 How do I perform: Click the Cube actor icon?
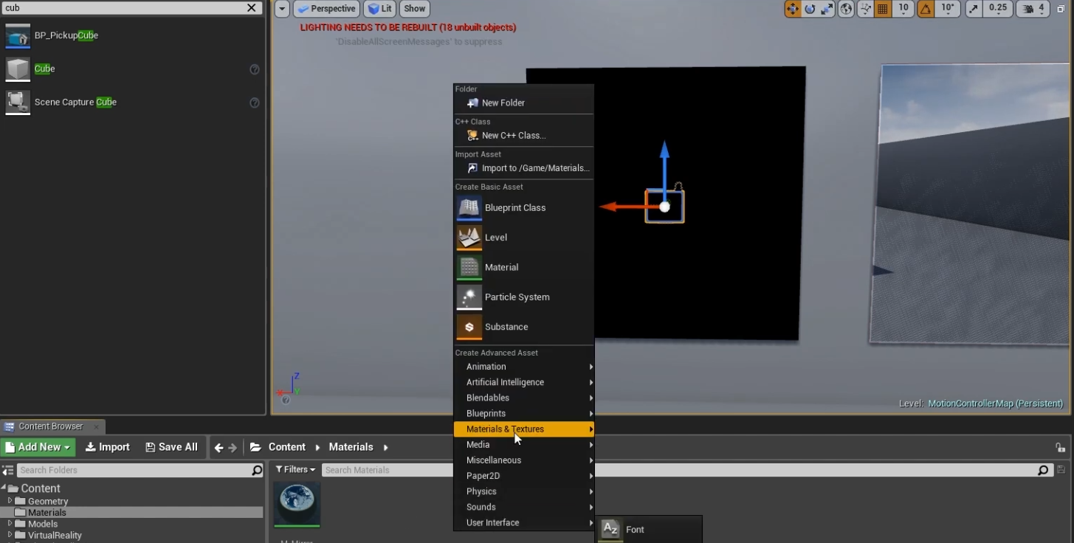pos(18,69)
